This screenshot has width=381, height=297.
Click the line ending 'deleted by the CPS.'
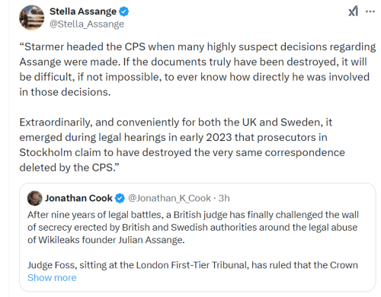click(69, 168)
